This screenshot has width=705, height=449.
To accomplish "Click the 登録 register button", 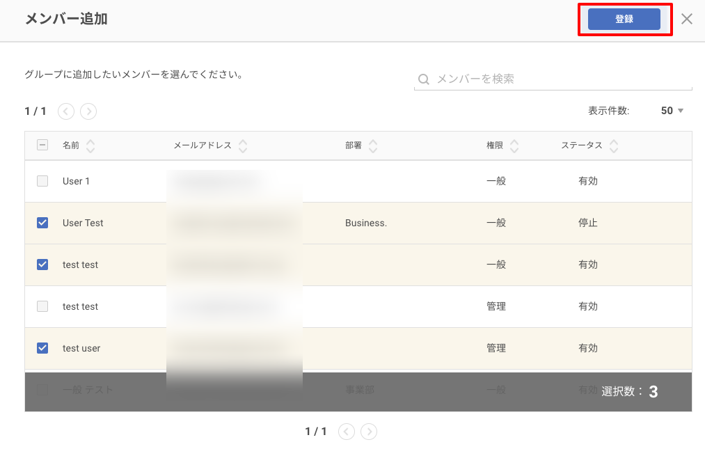I will point(624,19).
